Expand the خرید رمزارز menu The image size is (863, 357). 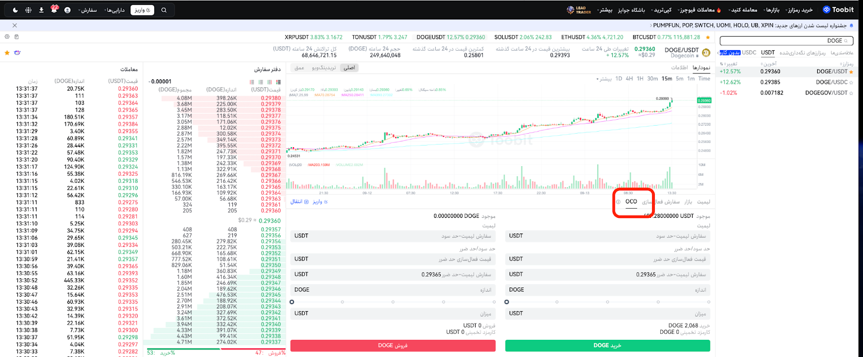(x=799, y=10)
